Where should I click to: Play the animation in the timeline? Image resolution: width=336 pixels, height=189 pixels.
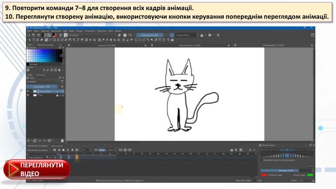[x=68, y=150]
